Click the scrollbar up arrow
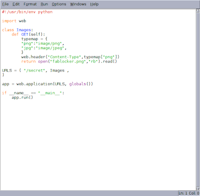200x196 pixels. (x=198, y=11)
